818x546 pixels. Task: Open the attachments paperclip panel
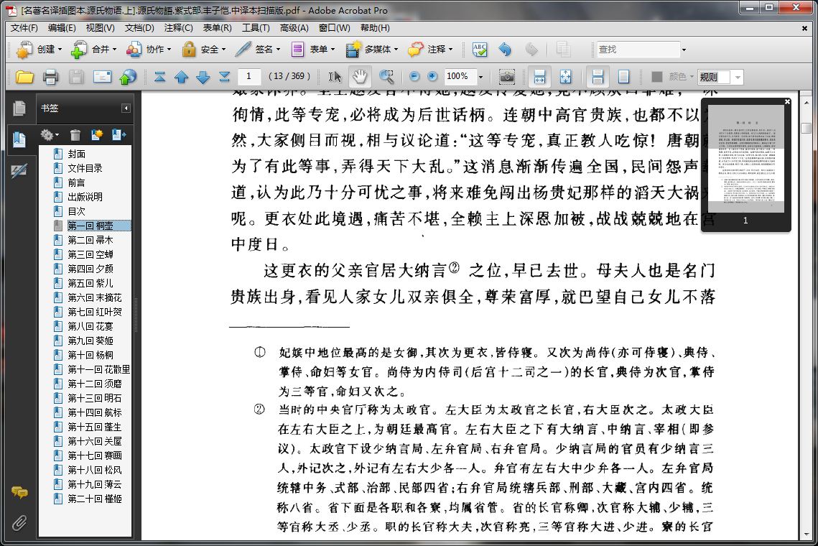tap(19, 522)
